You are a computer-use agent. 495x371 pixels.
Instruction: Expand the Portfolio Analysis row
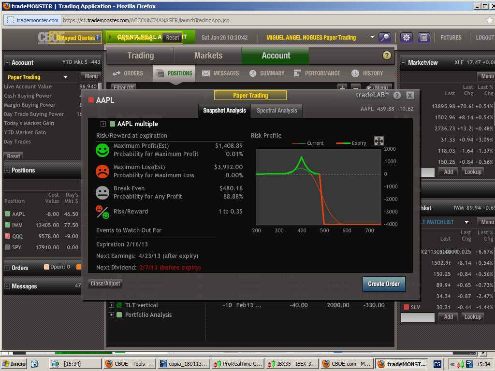(x=111, y=314)
